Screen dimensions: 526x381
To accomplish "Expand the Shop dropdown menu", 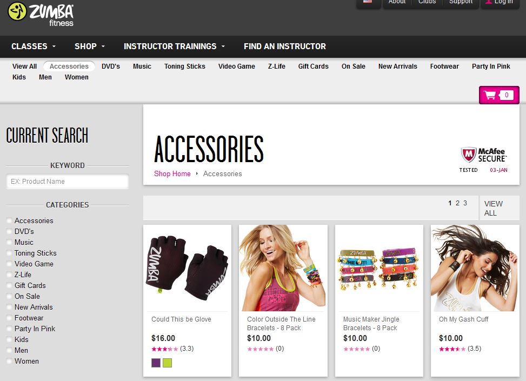I will 90,46.
